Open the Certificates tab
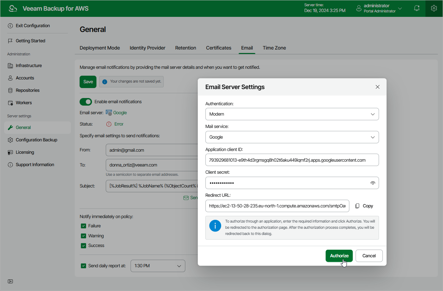 point(218,48)
